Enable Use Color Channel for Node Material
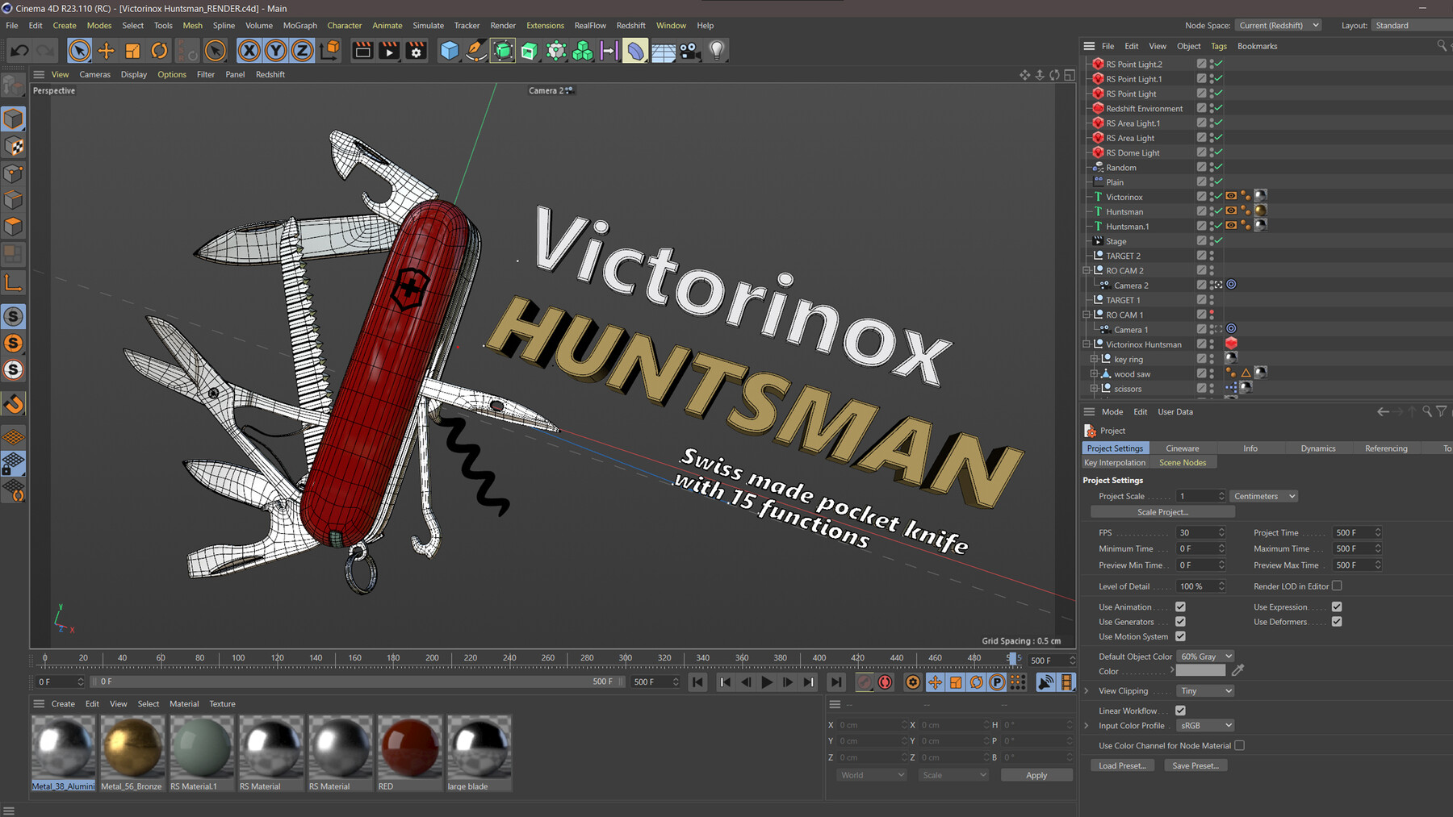 1240,745
